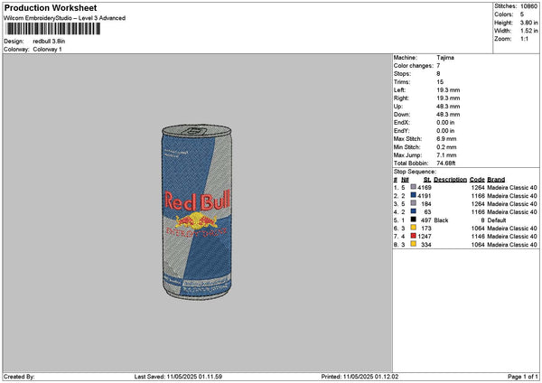Click the gray swatch in stop row 3
The width and height of the screenshot is (542, 383).
(x=413, y=203)
